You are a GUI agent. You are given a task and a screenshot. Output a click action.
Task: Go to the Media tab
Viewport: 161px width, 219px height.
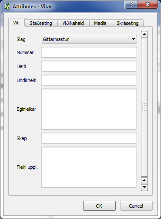pyautogui.click(x=100, y=23)
